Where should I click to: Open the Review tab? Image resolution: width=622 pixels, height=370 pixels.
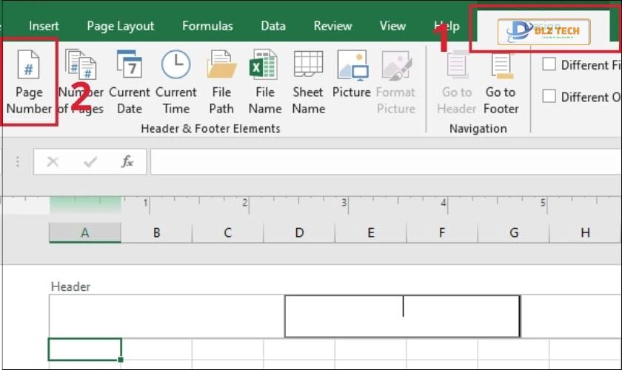pos(332,26)
